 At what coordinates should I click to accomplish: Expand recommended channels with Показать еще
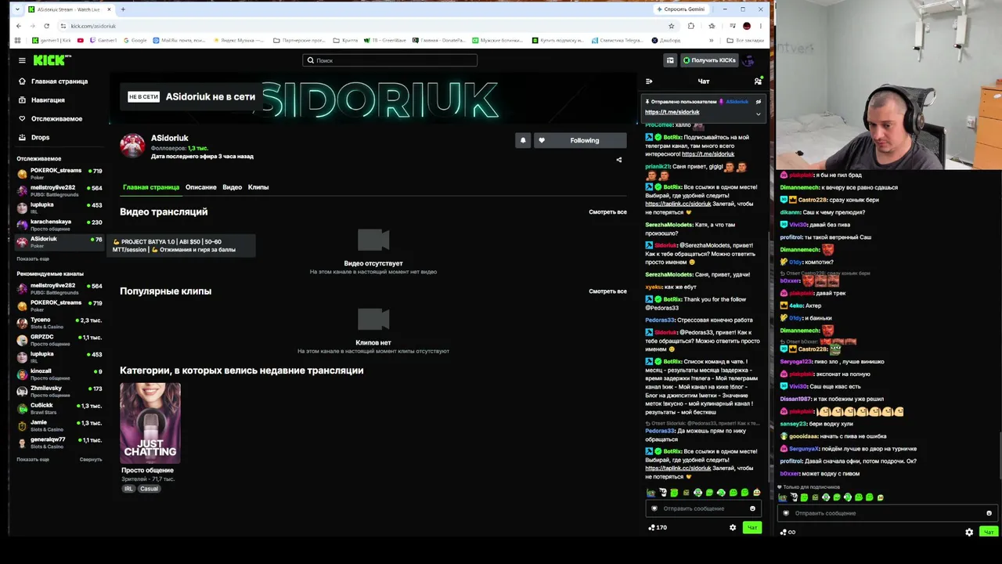coord(33,459)
